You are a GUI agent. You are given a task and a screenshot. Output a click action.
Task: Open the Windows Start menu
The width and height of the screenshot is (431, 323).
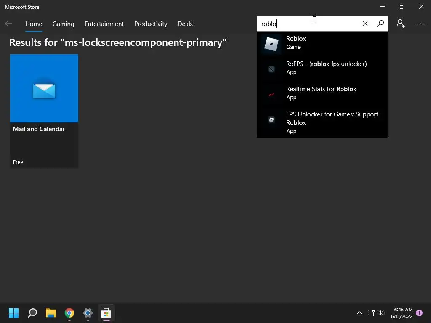[13, 312]
